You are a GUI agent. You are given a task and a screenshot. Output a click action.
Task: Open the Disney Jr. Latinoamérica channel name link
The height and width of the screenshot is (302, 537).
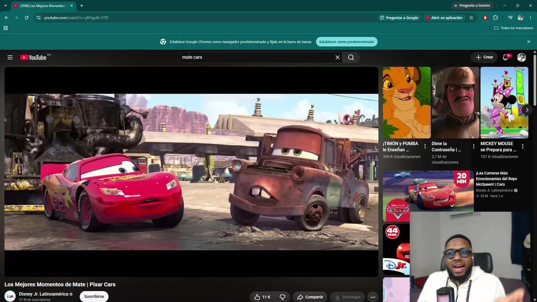[x=44, y=294]
